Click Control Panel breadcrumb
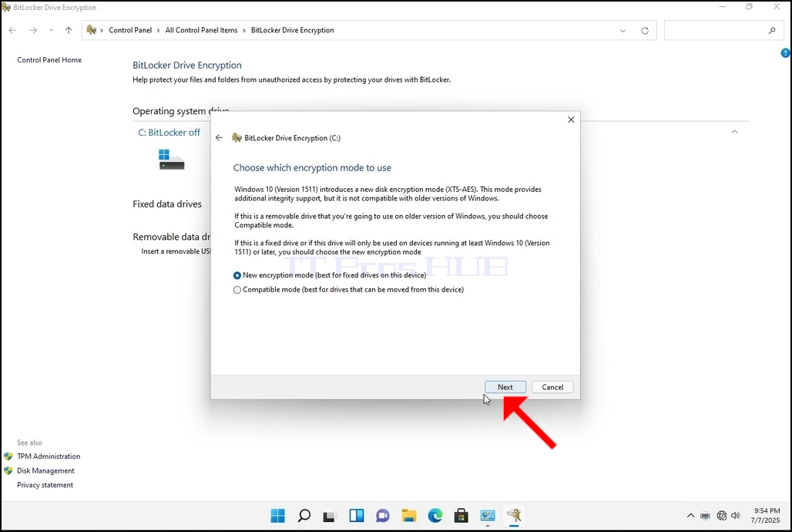Image resolution: width=792 pixels, height=532 pixels. pos(130,30)
